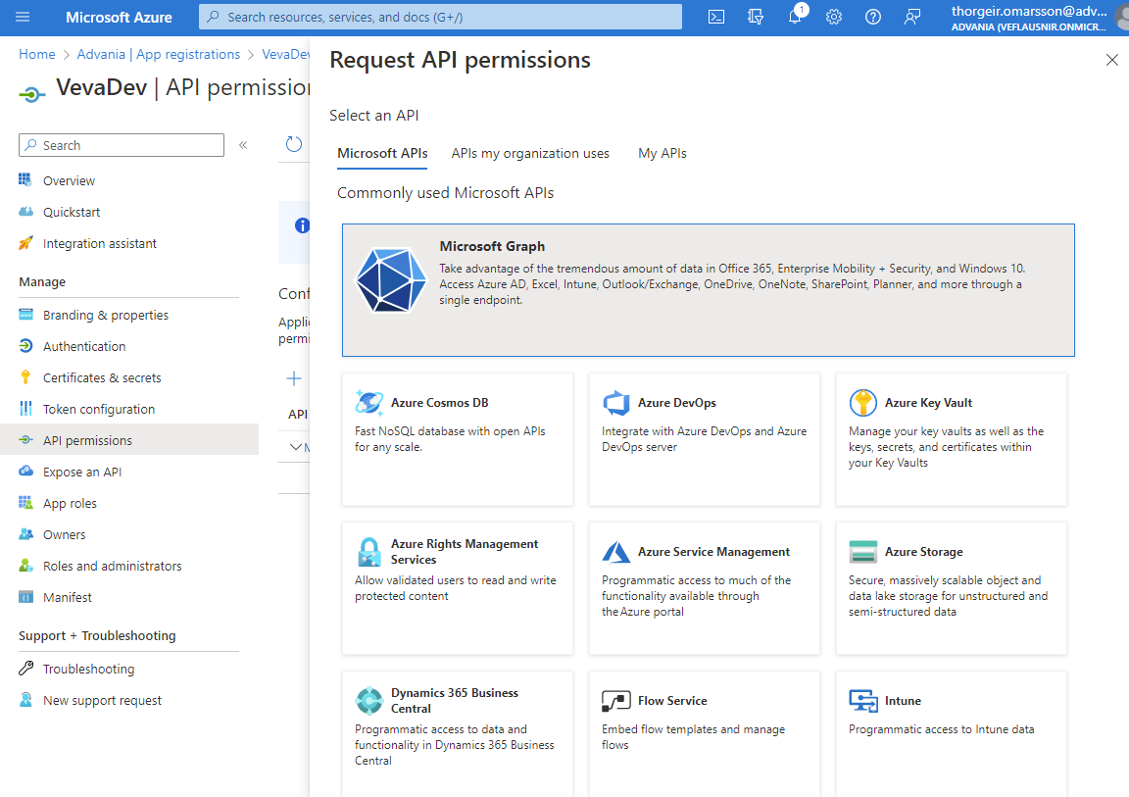Search resources, services, and docs field
This screenshot has width=1129, height=797.
(x=440, y=17)
